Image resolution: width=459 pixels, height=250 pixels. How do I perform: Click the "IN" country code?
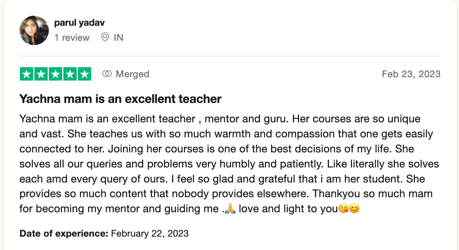(x=118, y=37)
